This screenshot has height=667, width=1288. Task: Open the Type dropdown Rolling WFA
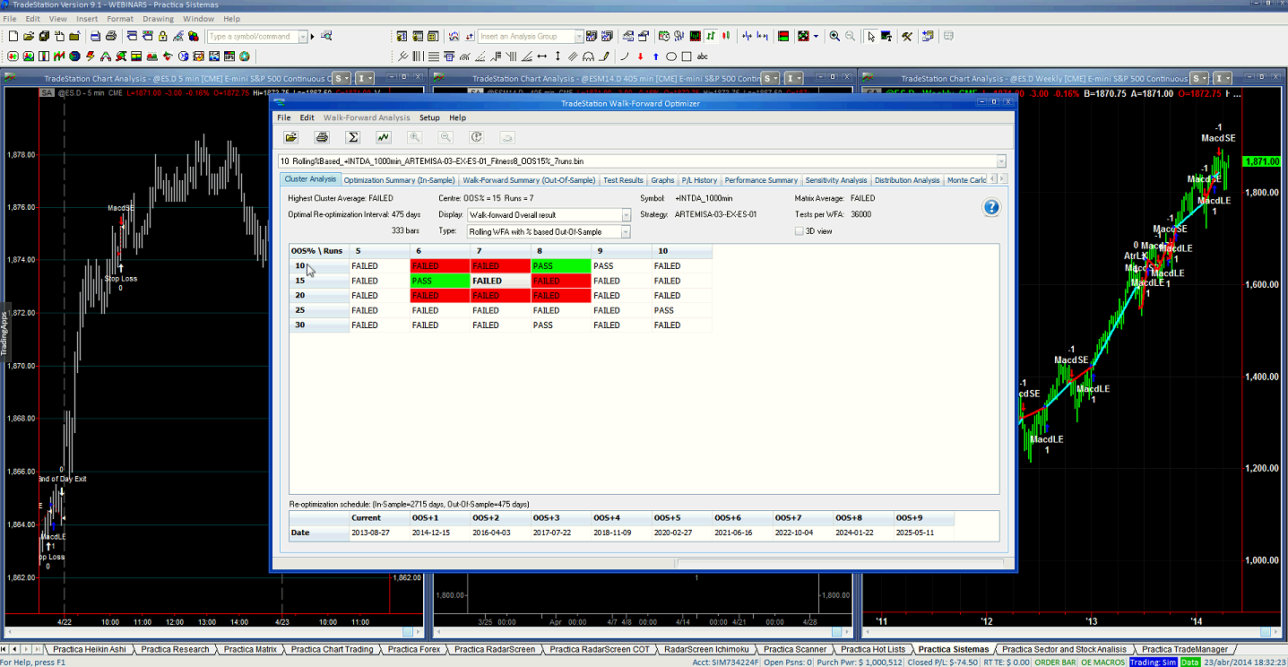click(x=626, y=232)
